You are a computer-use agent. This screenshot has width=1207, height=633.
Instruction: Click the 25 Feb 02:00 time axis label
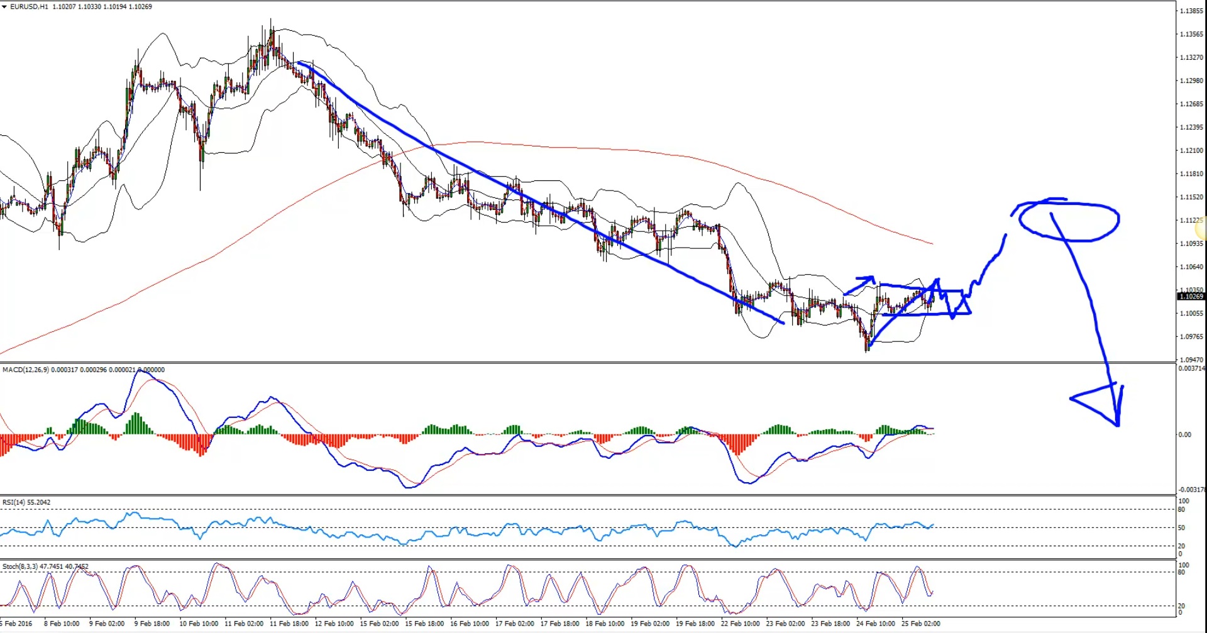pyautogui.click(x=920, y=624)
